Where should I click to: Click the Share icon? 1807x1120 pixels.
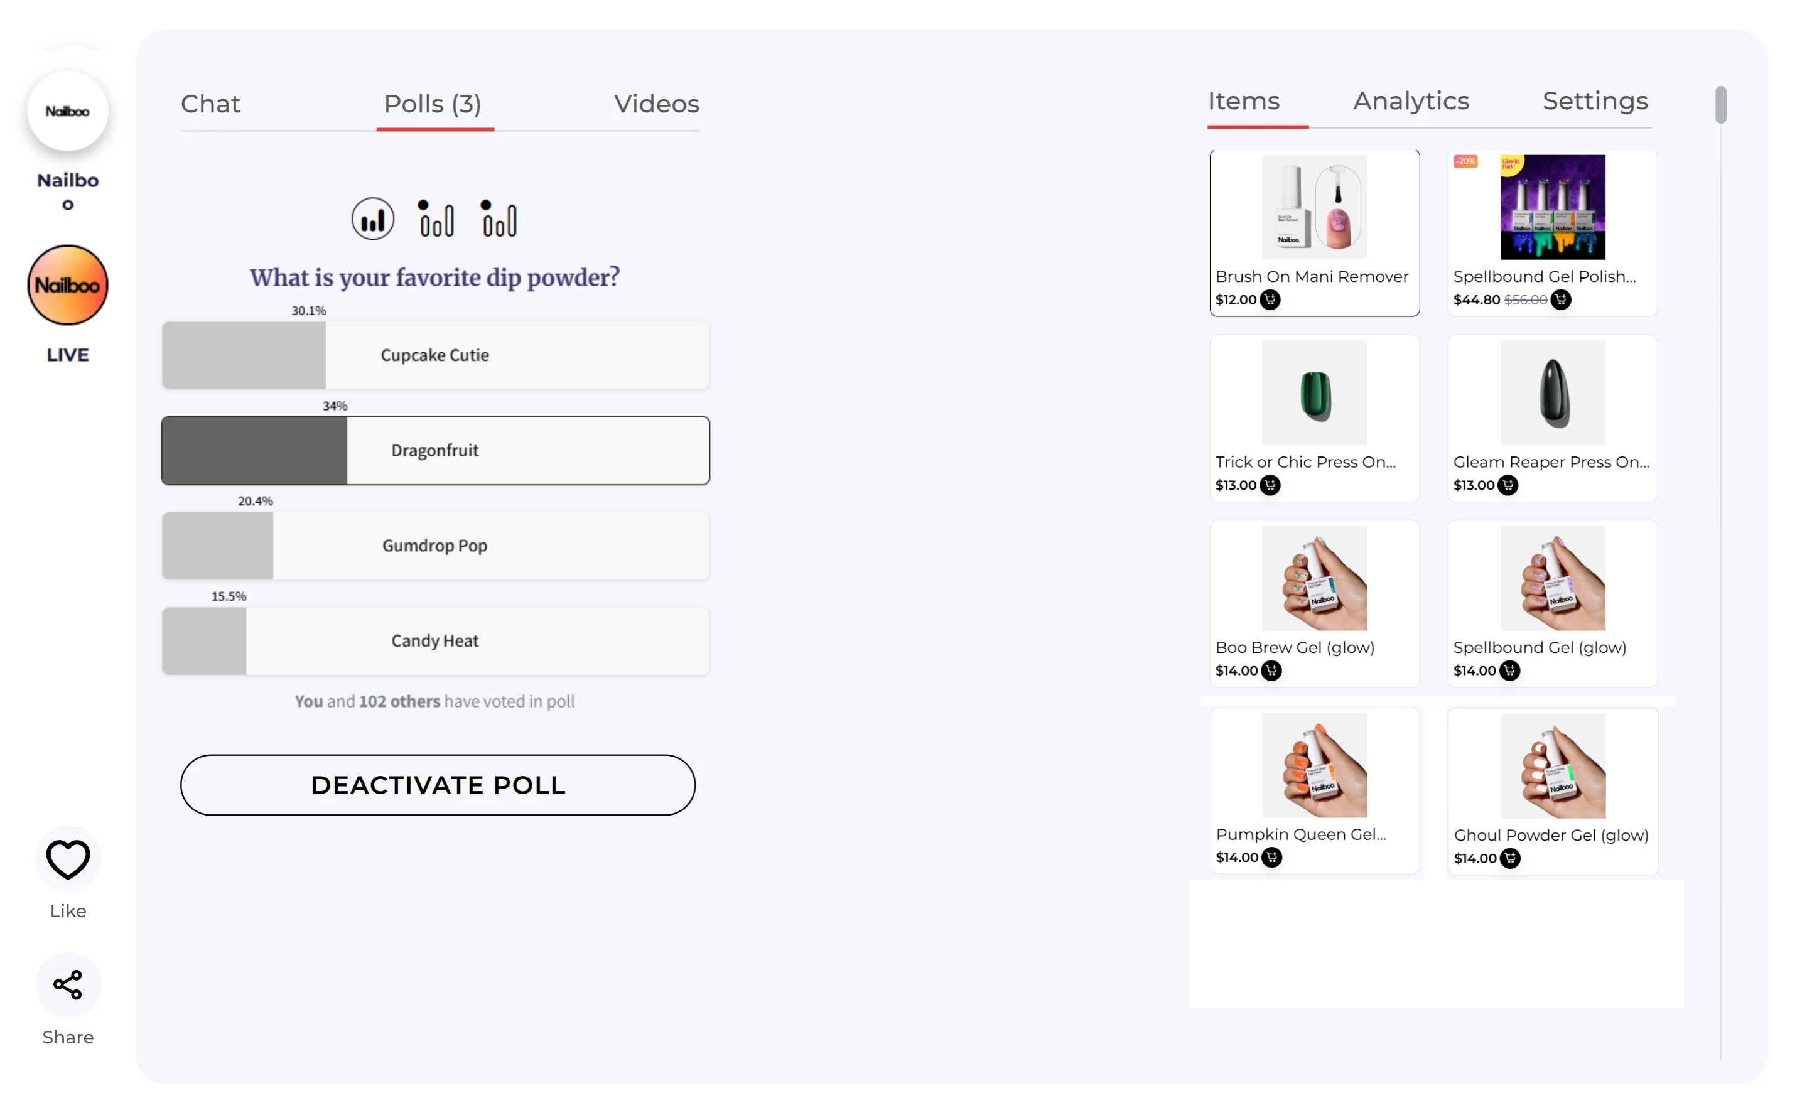(68, 984)
